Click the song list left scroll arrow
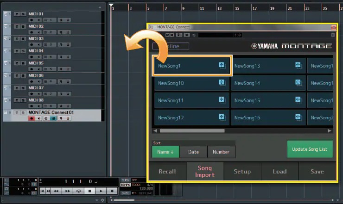 (x=155, y=131)
